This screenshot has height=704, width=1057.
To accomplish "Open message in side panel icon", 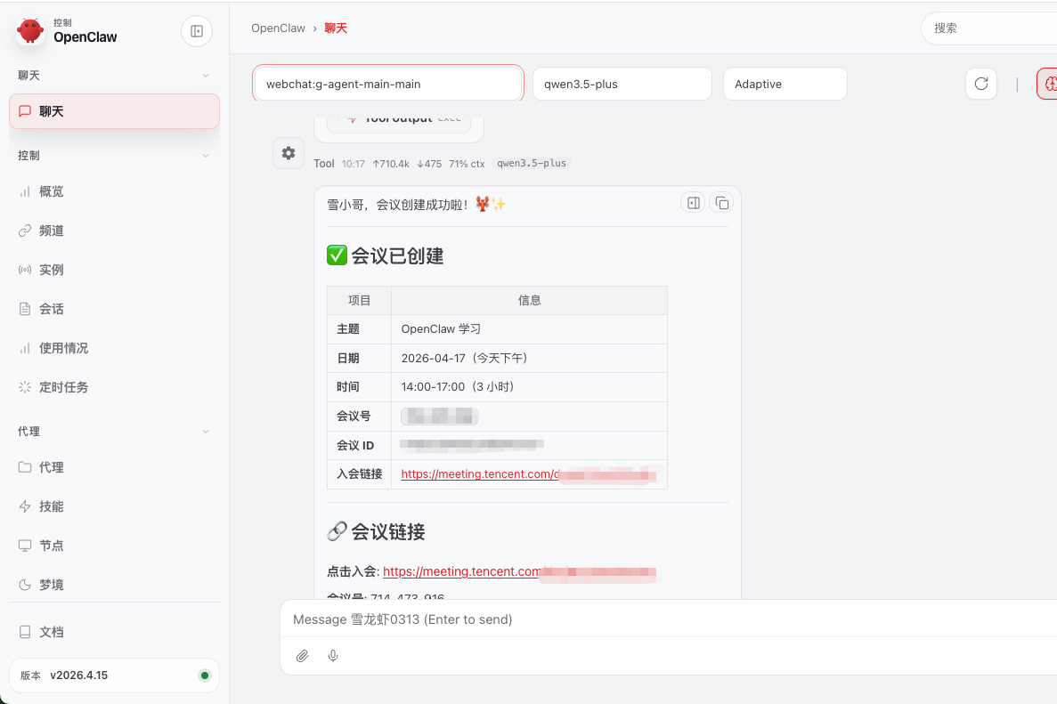I will [693, 203].
